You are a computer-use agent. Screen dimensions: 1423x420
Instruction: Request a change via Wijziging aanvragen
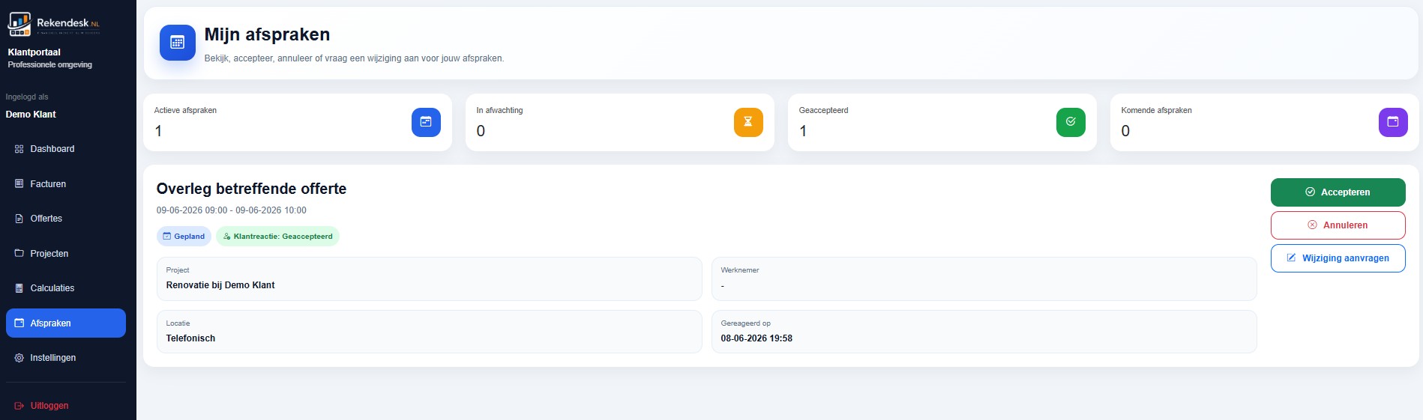[x=1338, y=258]
